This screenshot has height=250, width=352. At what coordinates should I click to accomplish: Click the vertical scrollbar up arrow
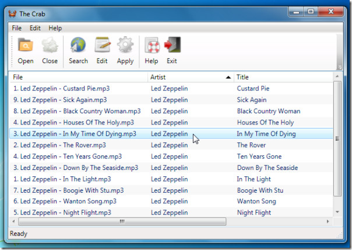tap(337, 77)
